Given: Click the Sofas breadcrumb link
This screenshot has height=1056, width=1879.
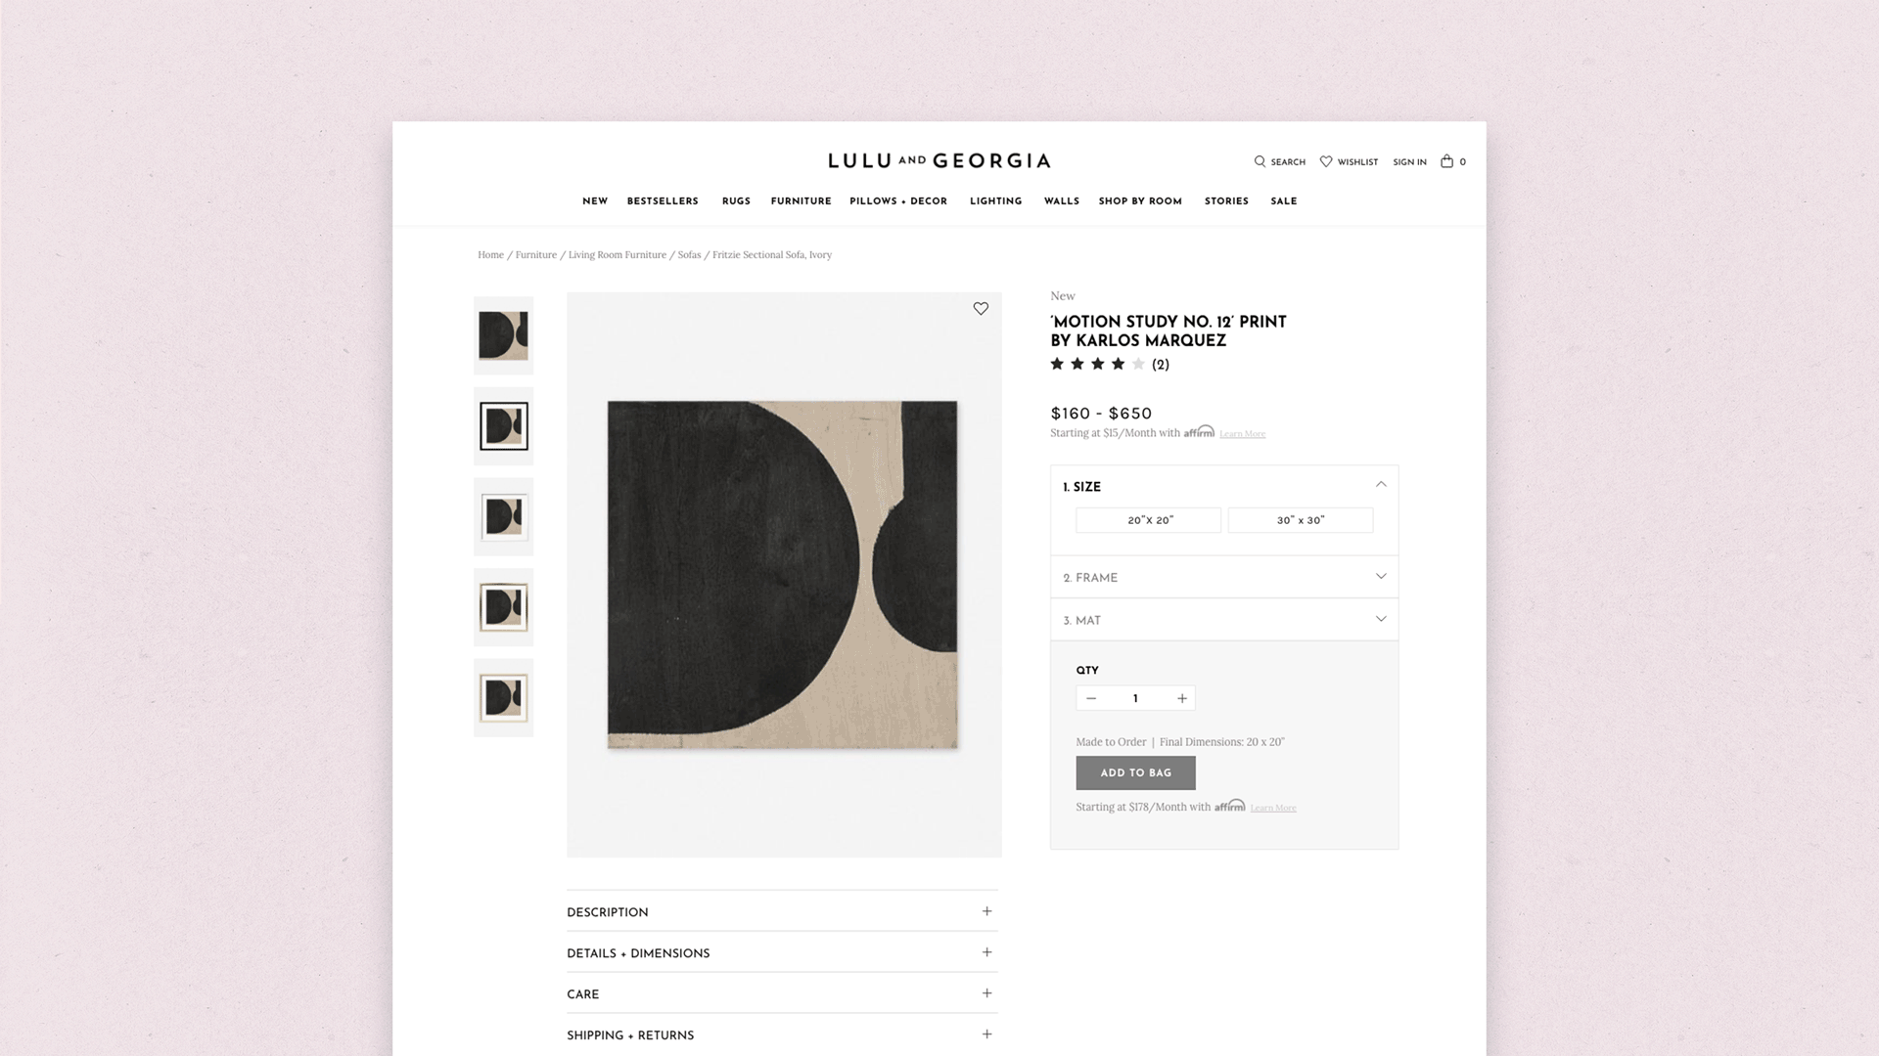Looking at the screenshot, I should pyautogui.click(x=689, y=255).
